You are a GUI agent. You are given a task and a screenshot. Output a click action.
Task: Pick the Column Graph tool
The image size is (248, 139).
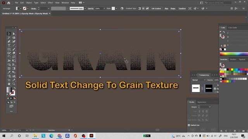(14, 76)
